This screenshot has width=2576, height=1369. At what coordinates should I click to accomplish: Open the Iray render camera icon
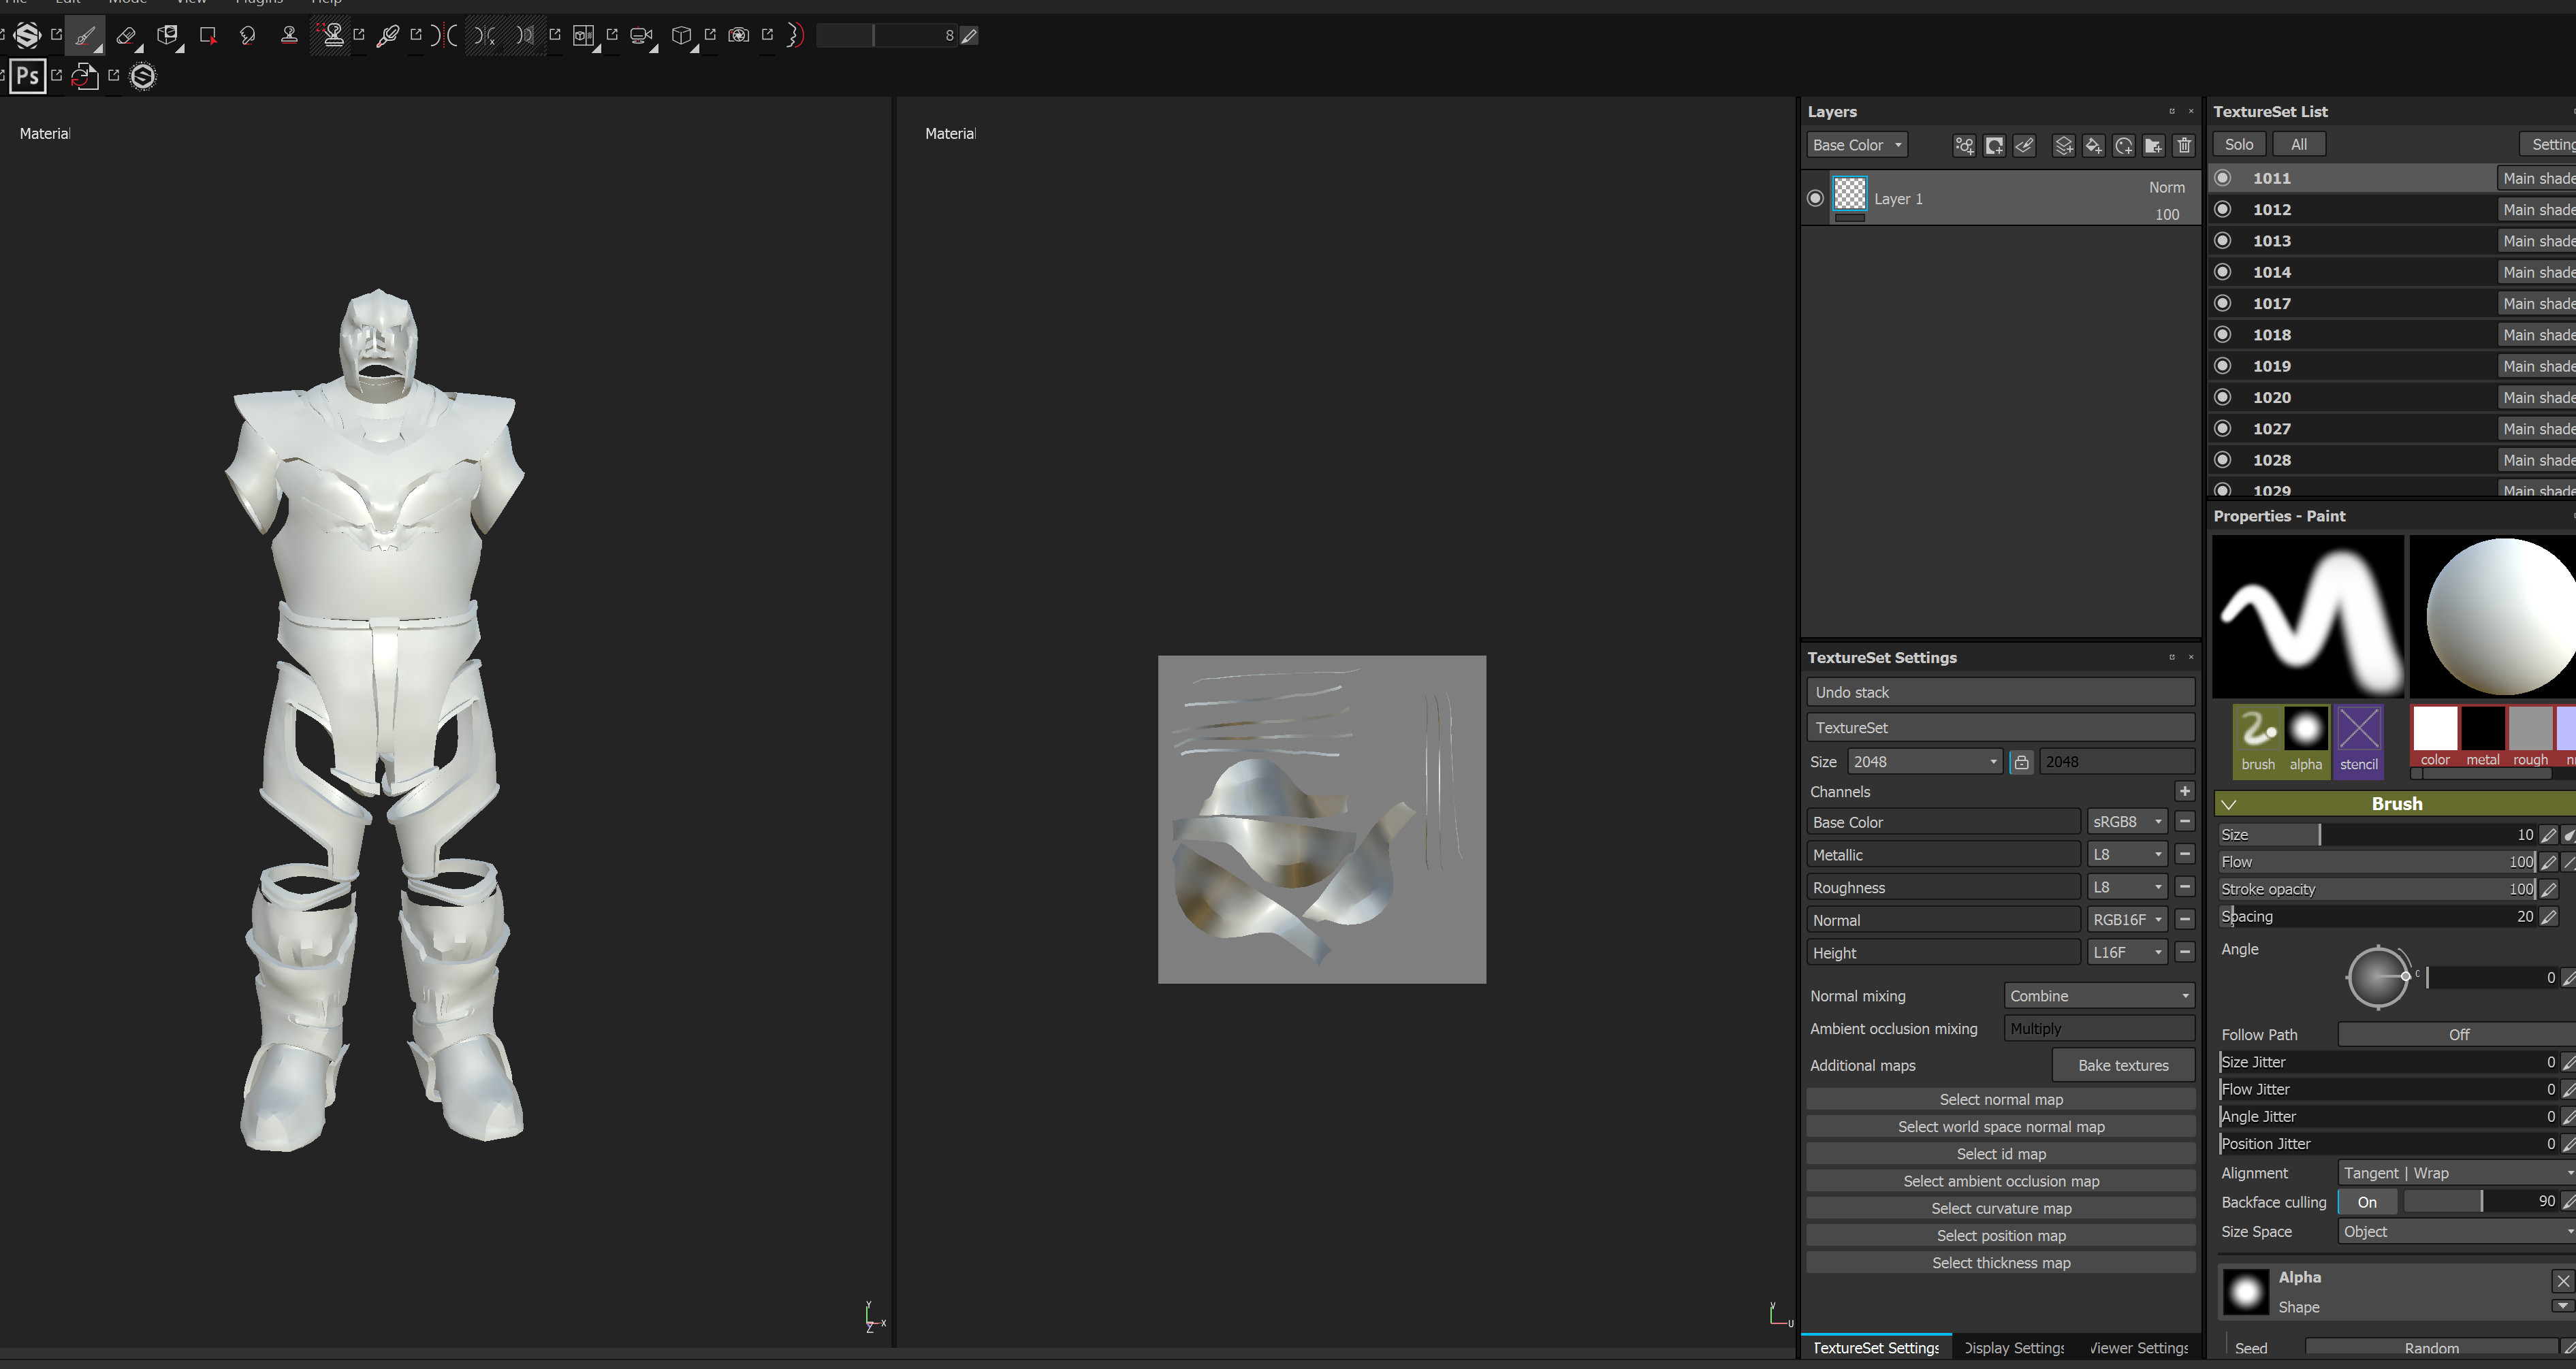[x=739, y=36]
